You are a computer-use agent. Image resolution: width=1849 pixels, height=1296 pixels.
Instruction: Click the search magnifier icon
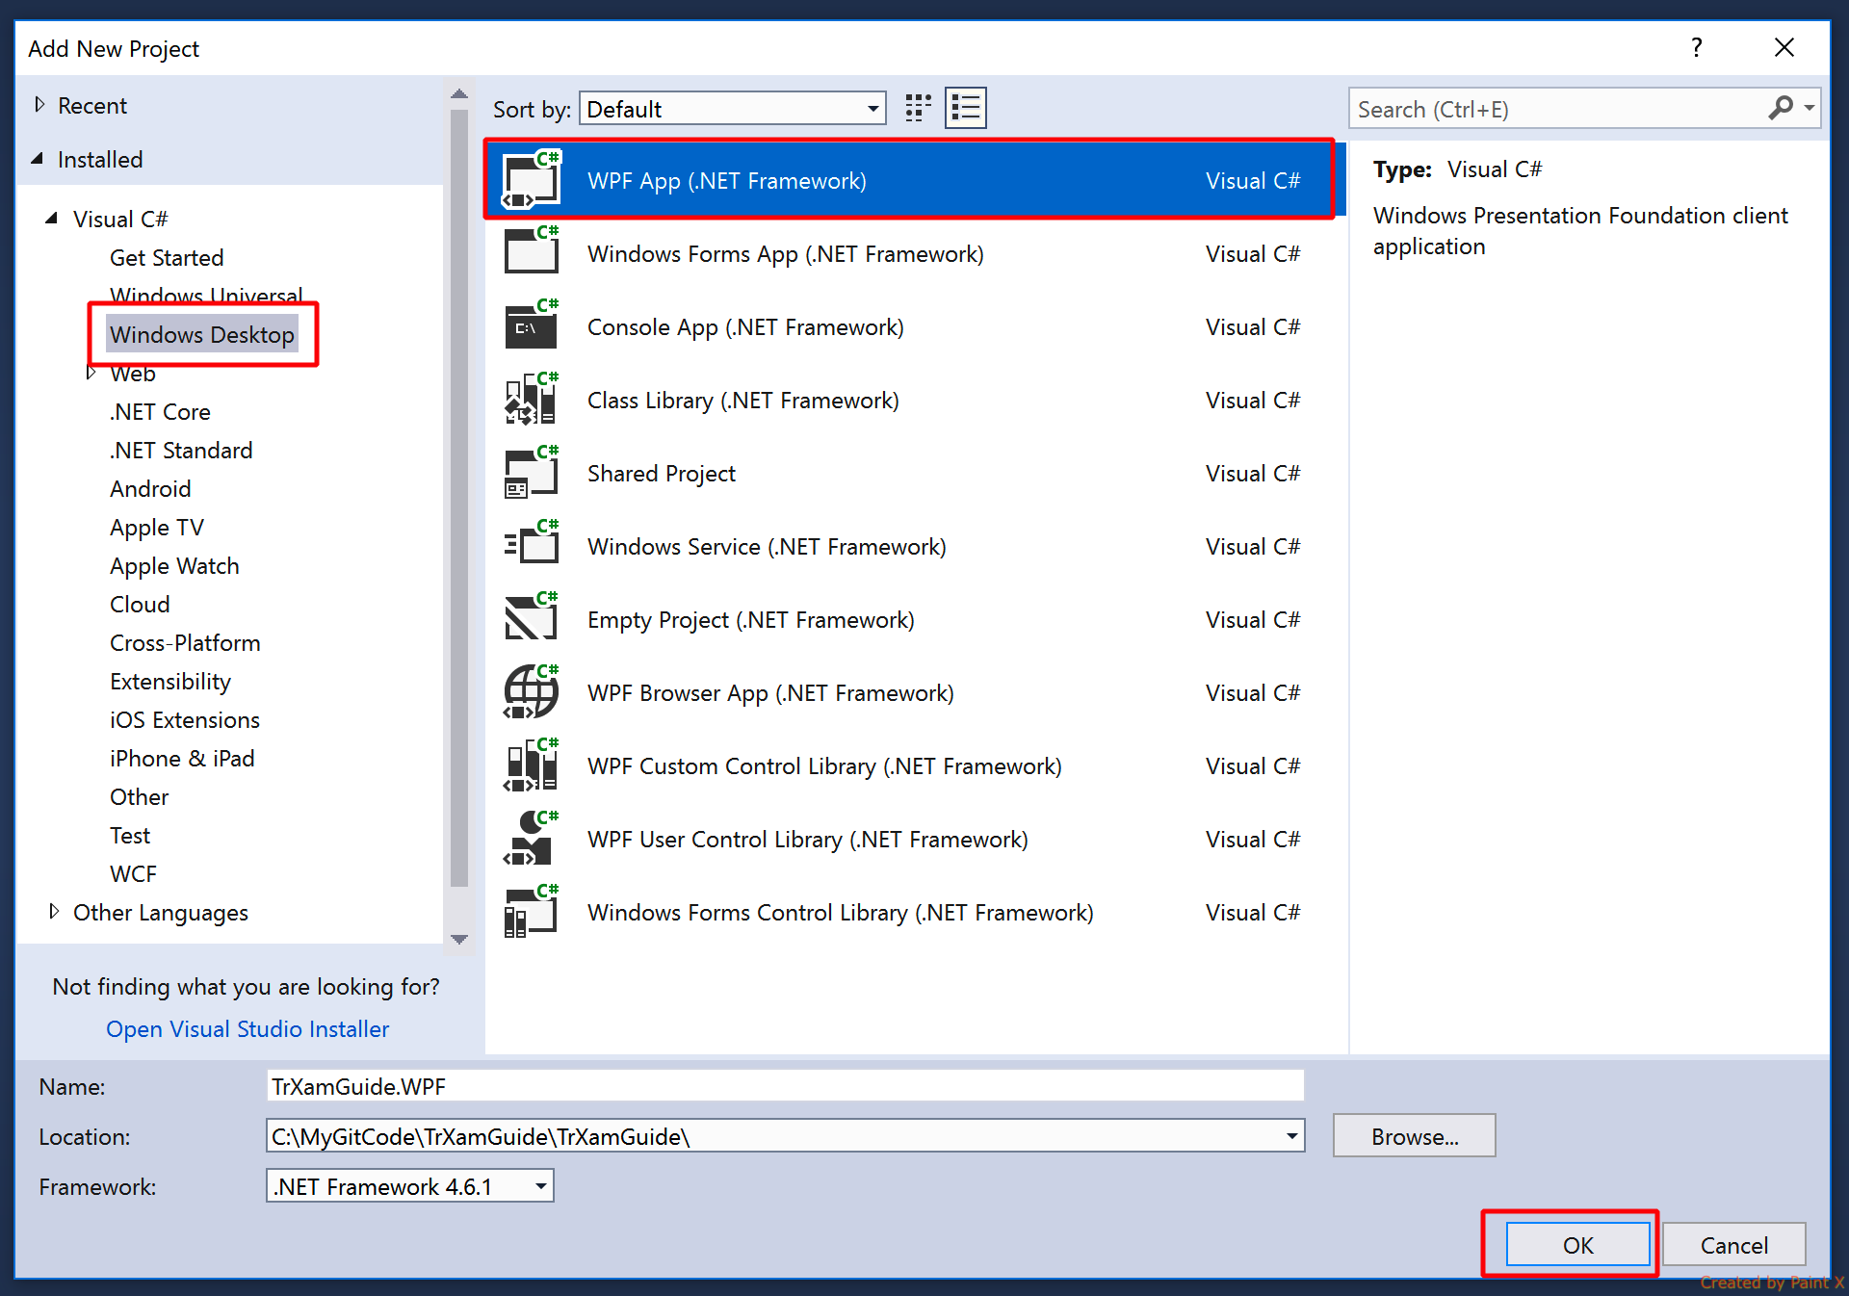(x=1781, y=108)
